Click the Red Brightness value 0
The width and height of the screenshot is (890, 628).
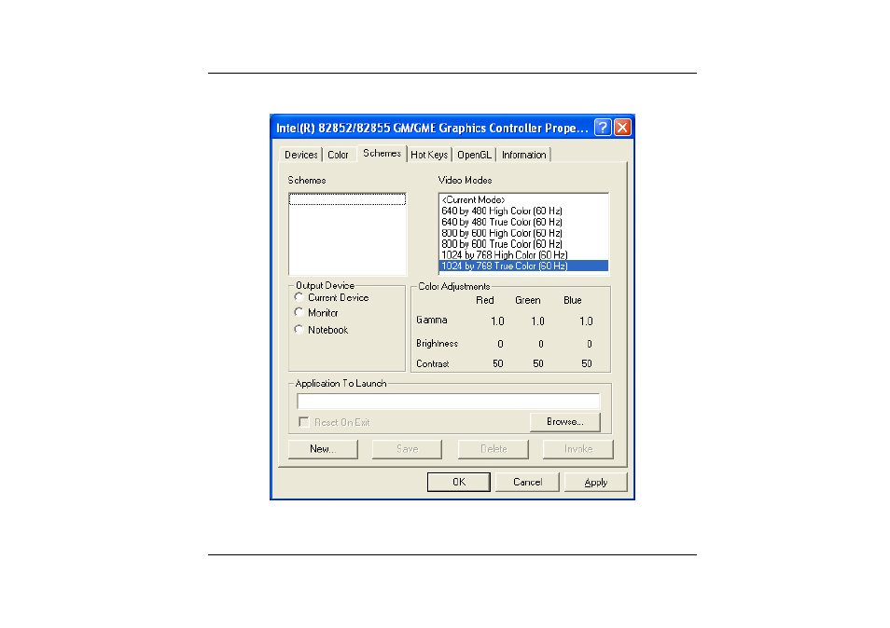tap(500, 344)
